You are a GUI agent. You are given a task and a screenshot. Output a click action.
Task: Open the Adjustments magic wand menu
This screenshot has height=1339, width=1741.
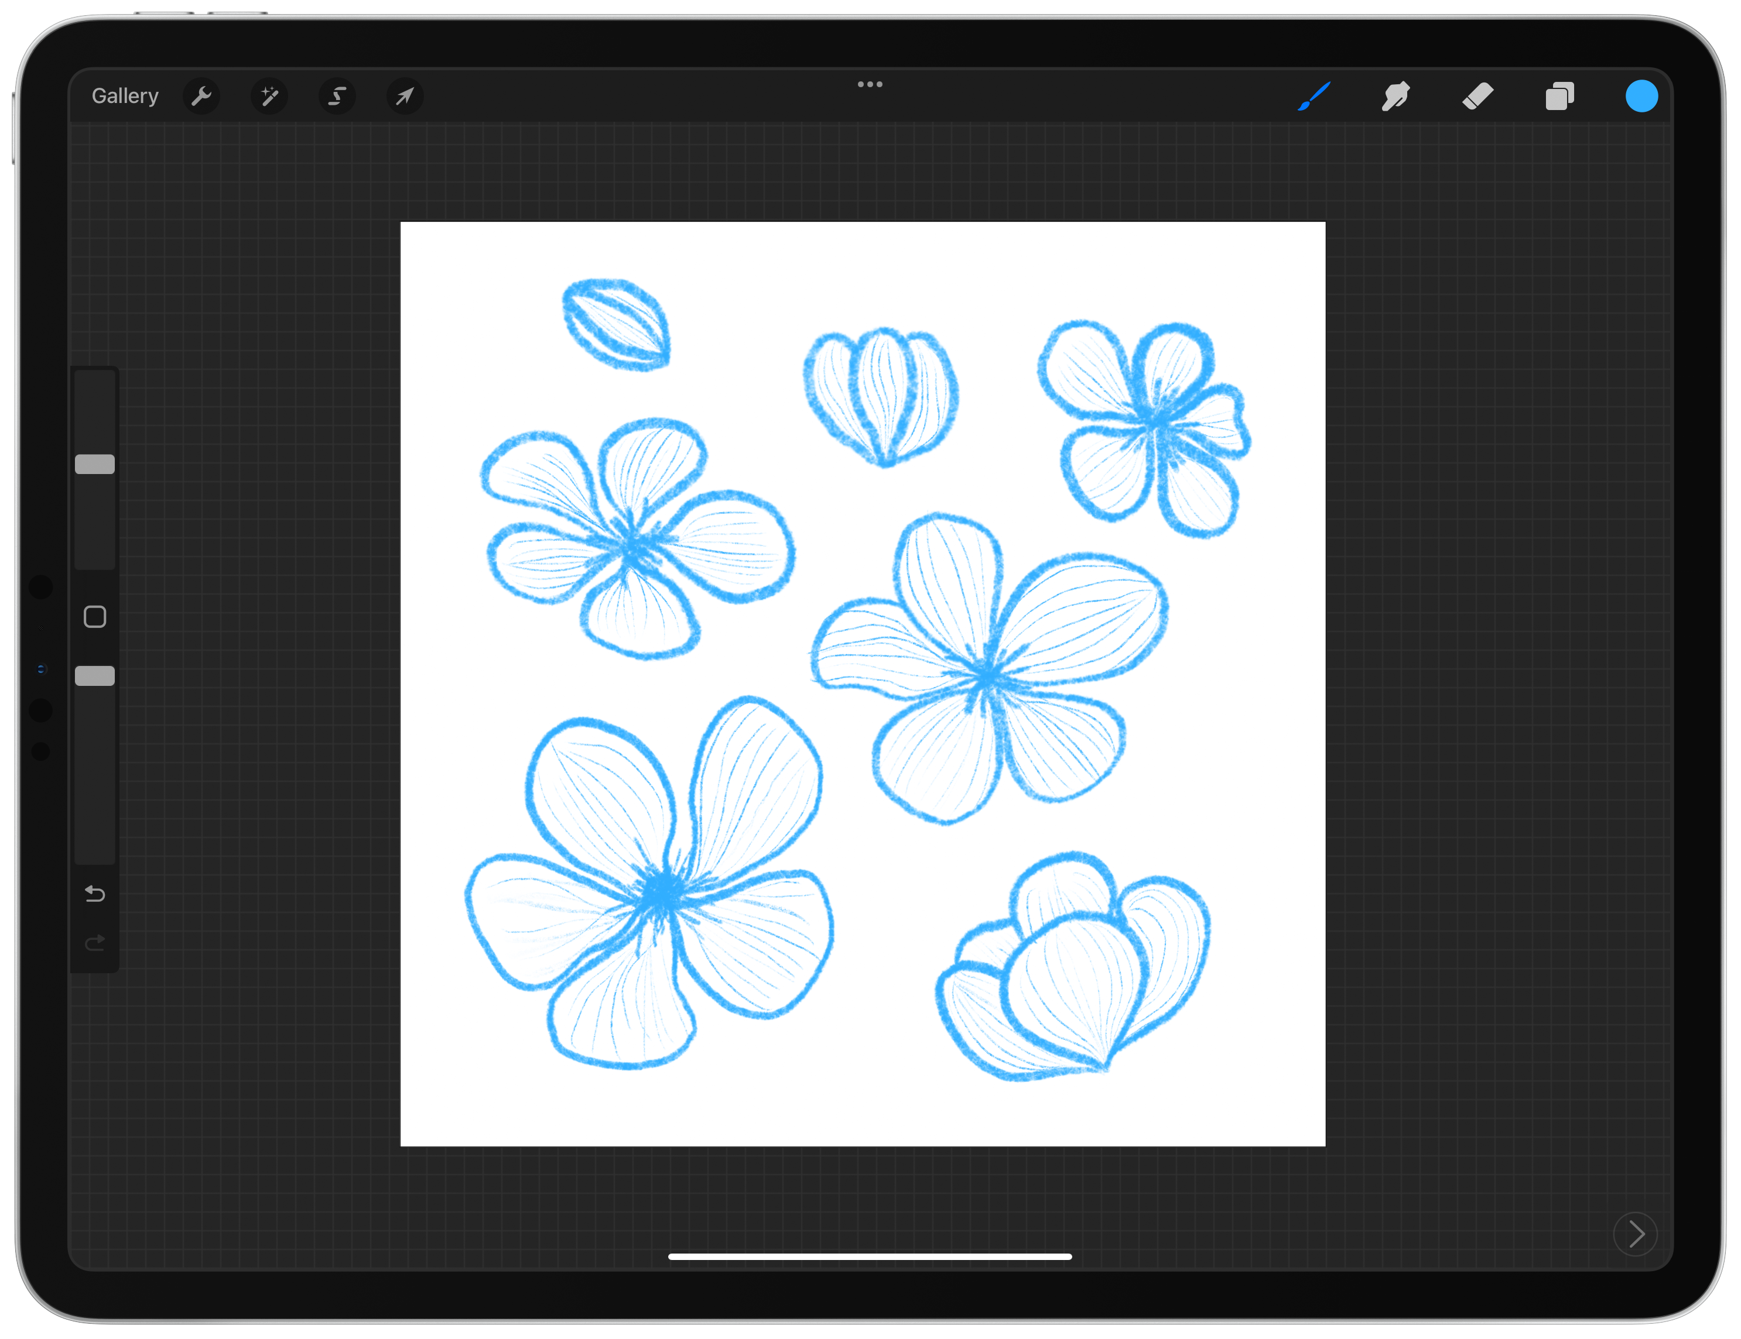click(x=269, y=97)
